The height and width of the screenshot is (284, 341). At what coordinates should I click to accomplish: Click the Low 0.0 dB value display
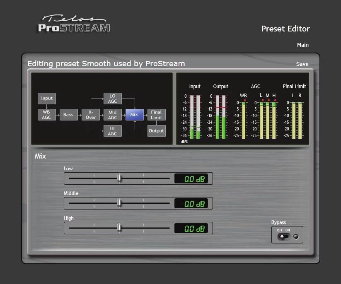[191, 179]
